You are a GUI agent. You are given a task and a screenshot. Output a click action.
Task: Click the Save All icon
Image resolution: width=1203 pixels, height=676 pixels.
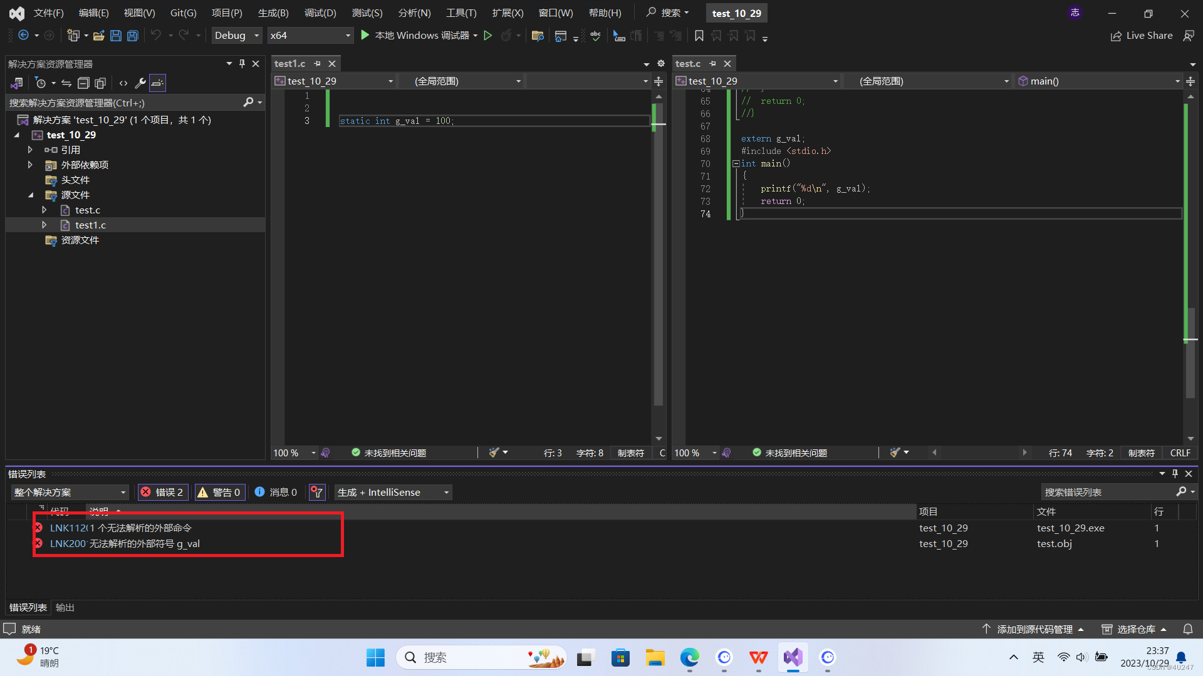click(x=133, y=36)
